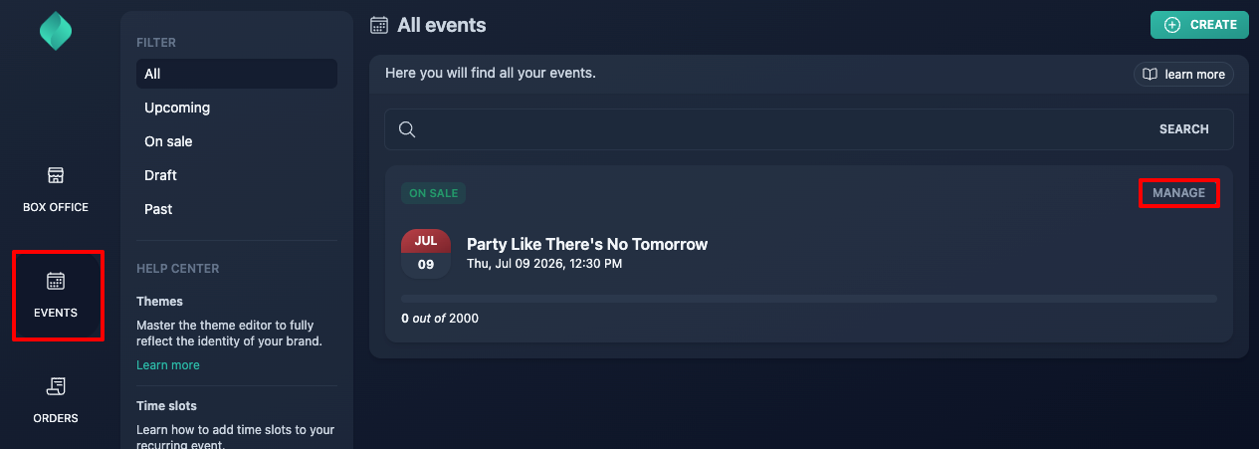
Task: Click the calendar icon beside All events
Action: [x=378, y=25]
